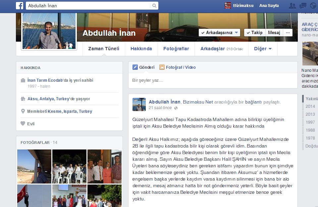
Task: Click the post author's small avatar
Action: [x=139, y=104]
